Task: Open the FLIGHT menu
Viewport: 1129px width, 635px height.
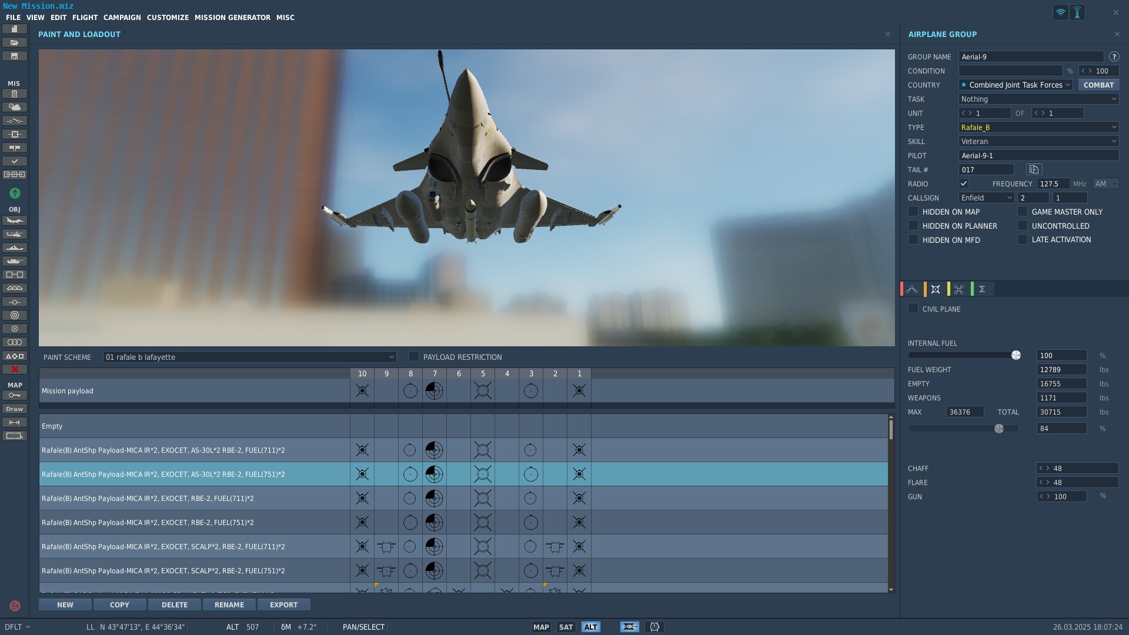Action: pos(85,17)
